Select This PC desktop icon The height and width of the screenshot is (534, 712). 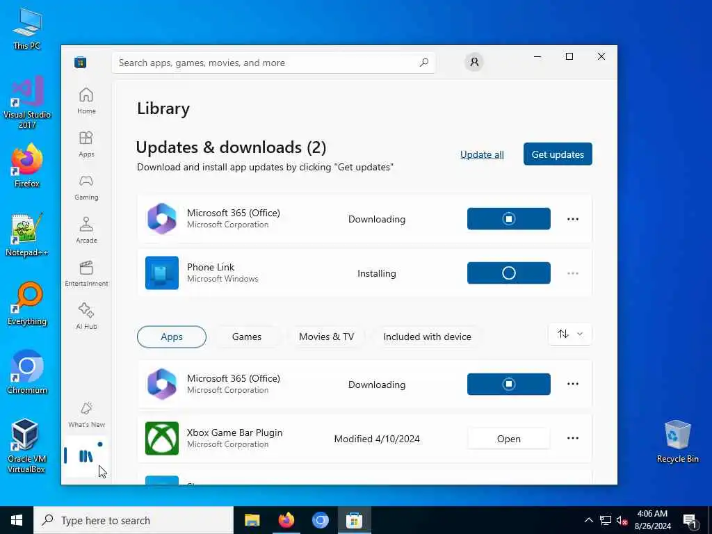(x=27, y=29)
